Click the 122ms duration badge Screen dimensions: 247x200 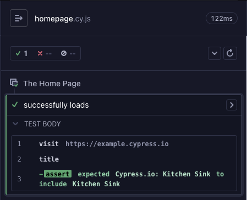(222, 18)
